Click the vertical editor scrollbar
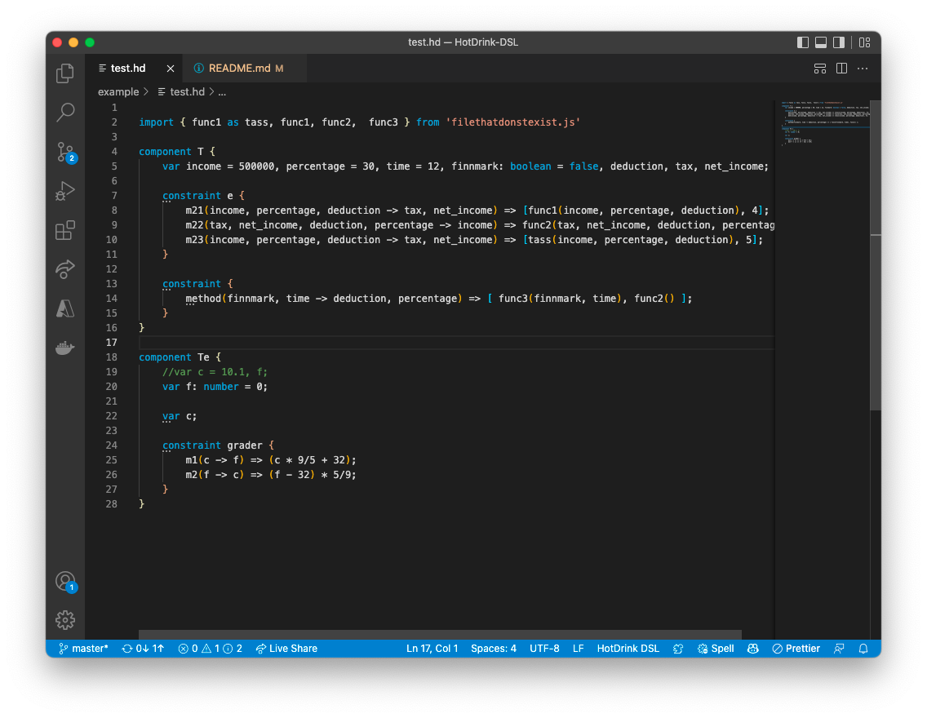The image size is (927, 718). 876,255
